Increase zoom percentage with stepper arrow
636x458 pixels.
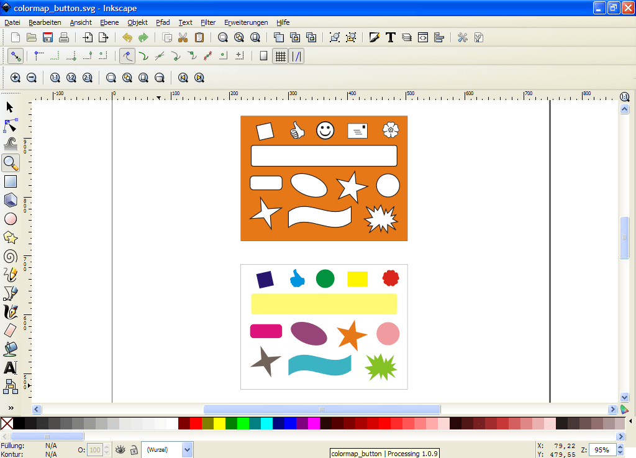click(620, 447)
